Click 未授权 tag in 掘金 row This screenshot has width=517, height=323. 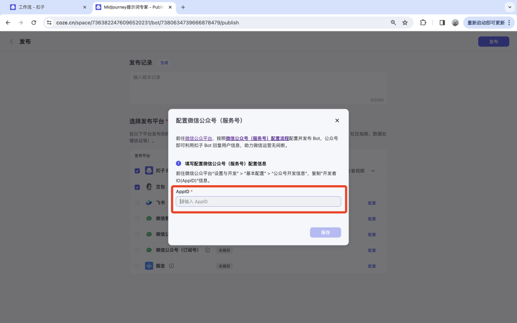(224, 266)
